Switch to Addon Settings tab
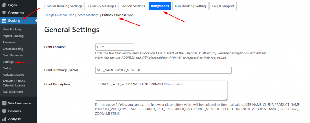The width and height of the screenshot is (310, 123). pyautogui.click(x=134, y=6)
